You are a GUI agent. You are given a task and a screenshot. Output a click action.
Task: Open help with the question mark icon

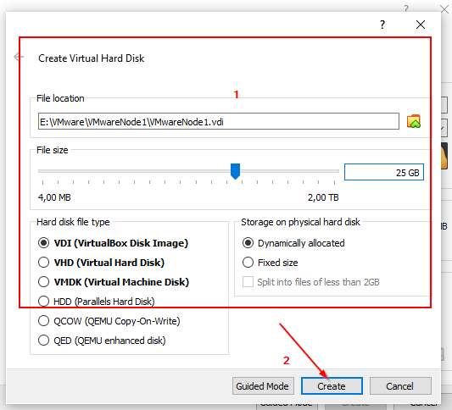pyautogui.click(x=382, y=25)
